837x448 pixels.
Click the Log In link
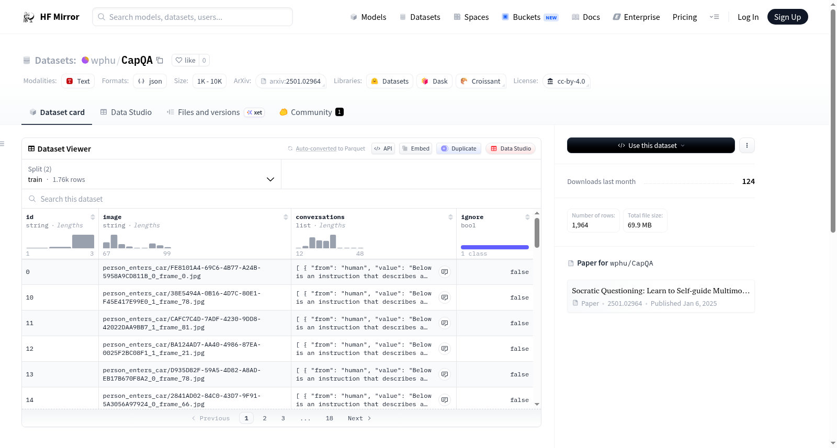tap(748, 17)
